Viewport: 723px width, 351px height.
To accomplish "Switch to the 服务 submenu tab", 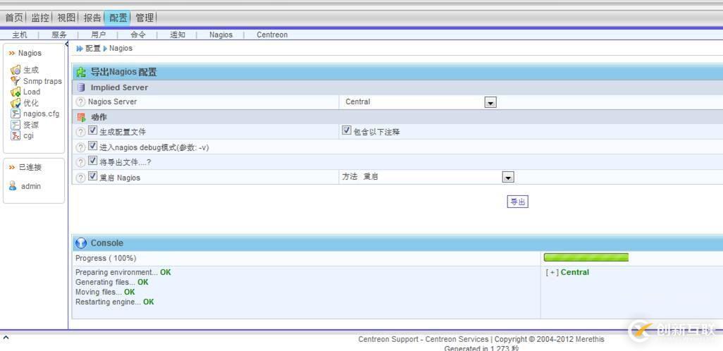I will (59, 35).
